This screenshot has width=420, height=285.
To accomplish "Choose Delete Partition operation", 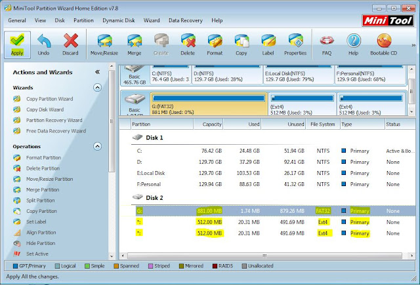I will click(43, 168).
